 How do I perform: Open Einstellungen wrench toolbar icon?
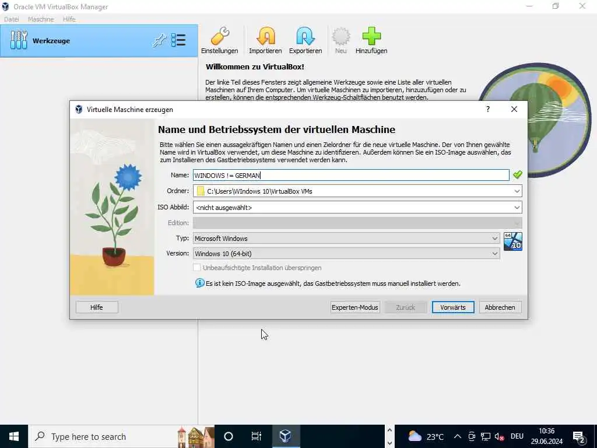(x=220, y=36)
